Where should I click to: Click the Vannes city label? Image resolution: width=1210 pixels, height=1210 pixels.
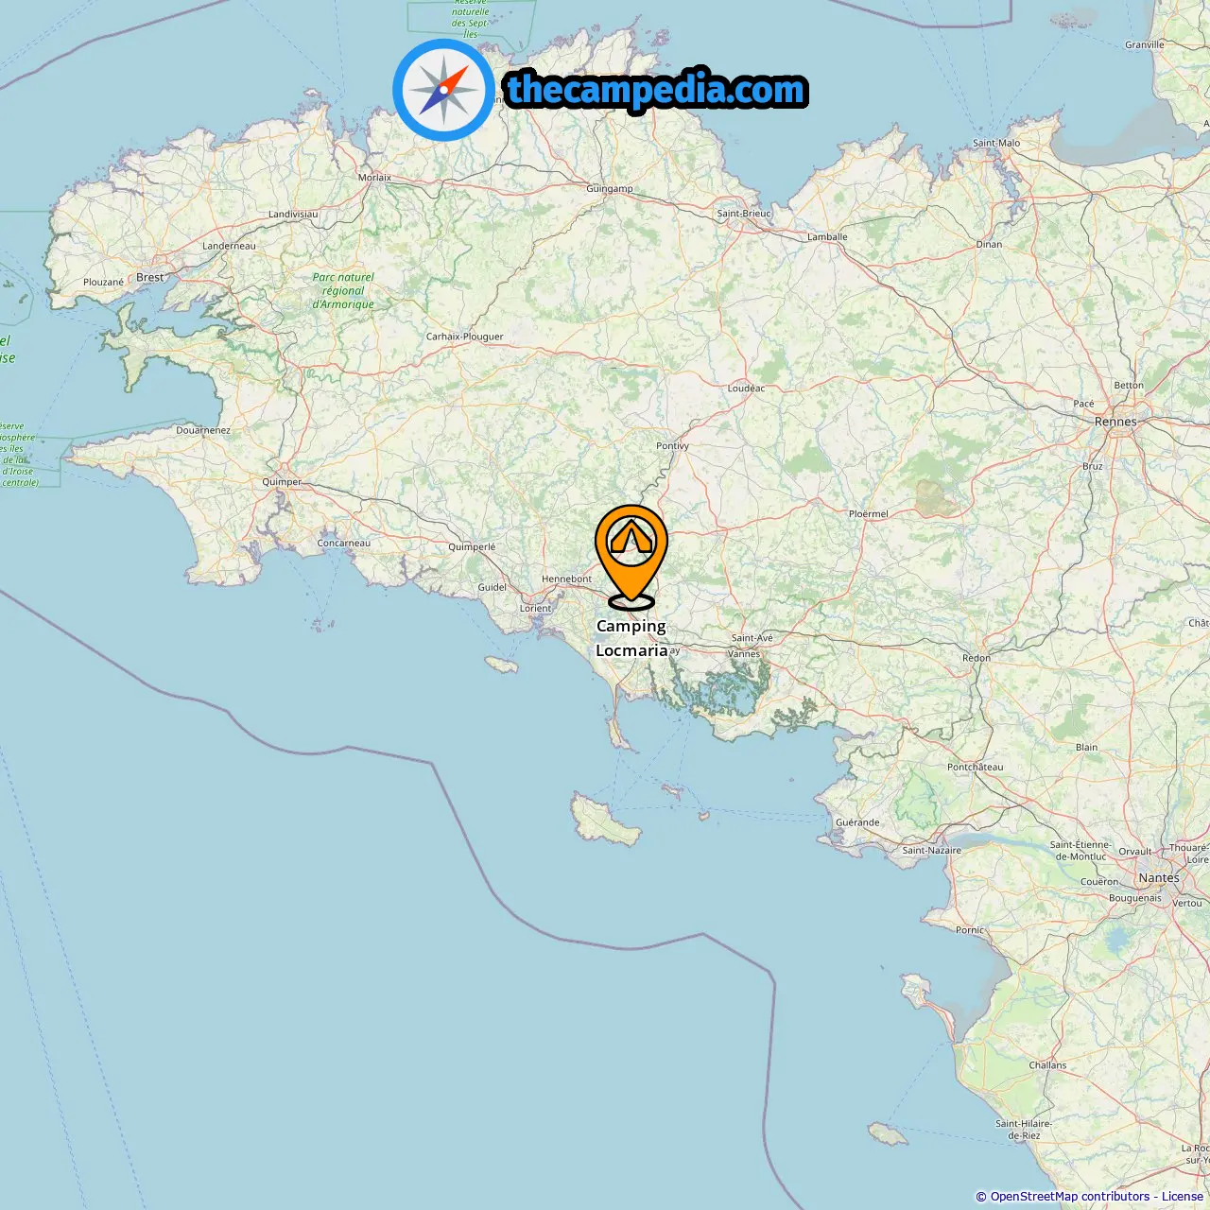click(744, 653)
